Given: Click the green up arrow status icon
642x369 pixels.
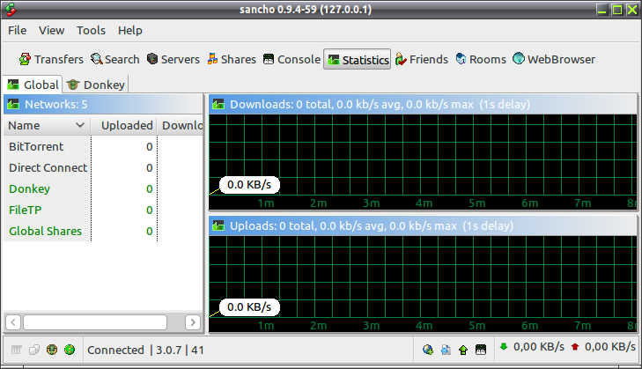Looking at the screenshot, I should pyautogui.click(x=463, y=350).
